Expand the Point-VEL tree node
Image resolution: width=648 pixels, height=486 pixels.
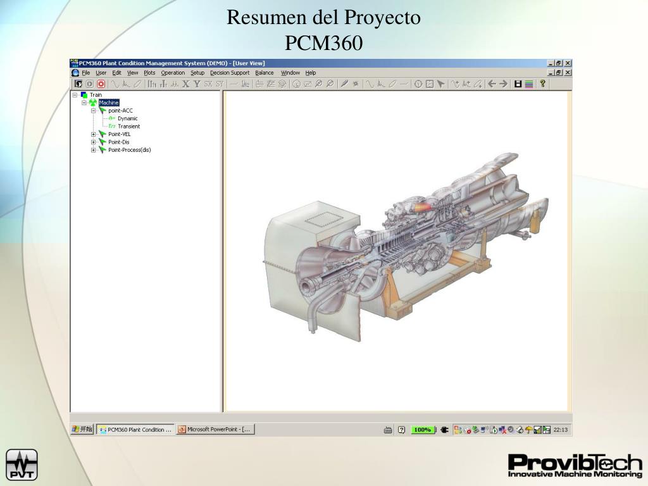click(94, 134)
